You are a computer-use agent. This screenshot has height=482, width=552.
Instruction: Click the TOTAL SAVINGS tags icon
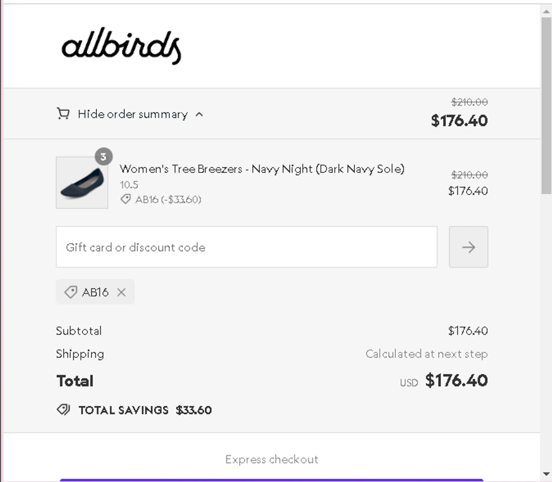coord(63,410)
